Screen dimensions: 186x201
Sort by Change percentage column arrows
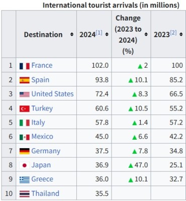pos(146,35)
